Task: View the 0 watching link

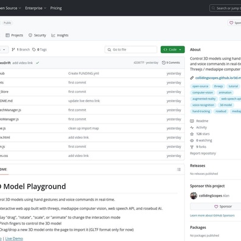Action: 204,141
